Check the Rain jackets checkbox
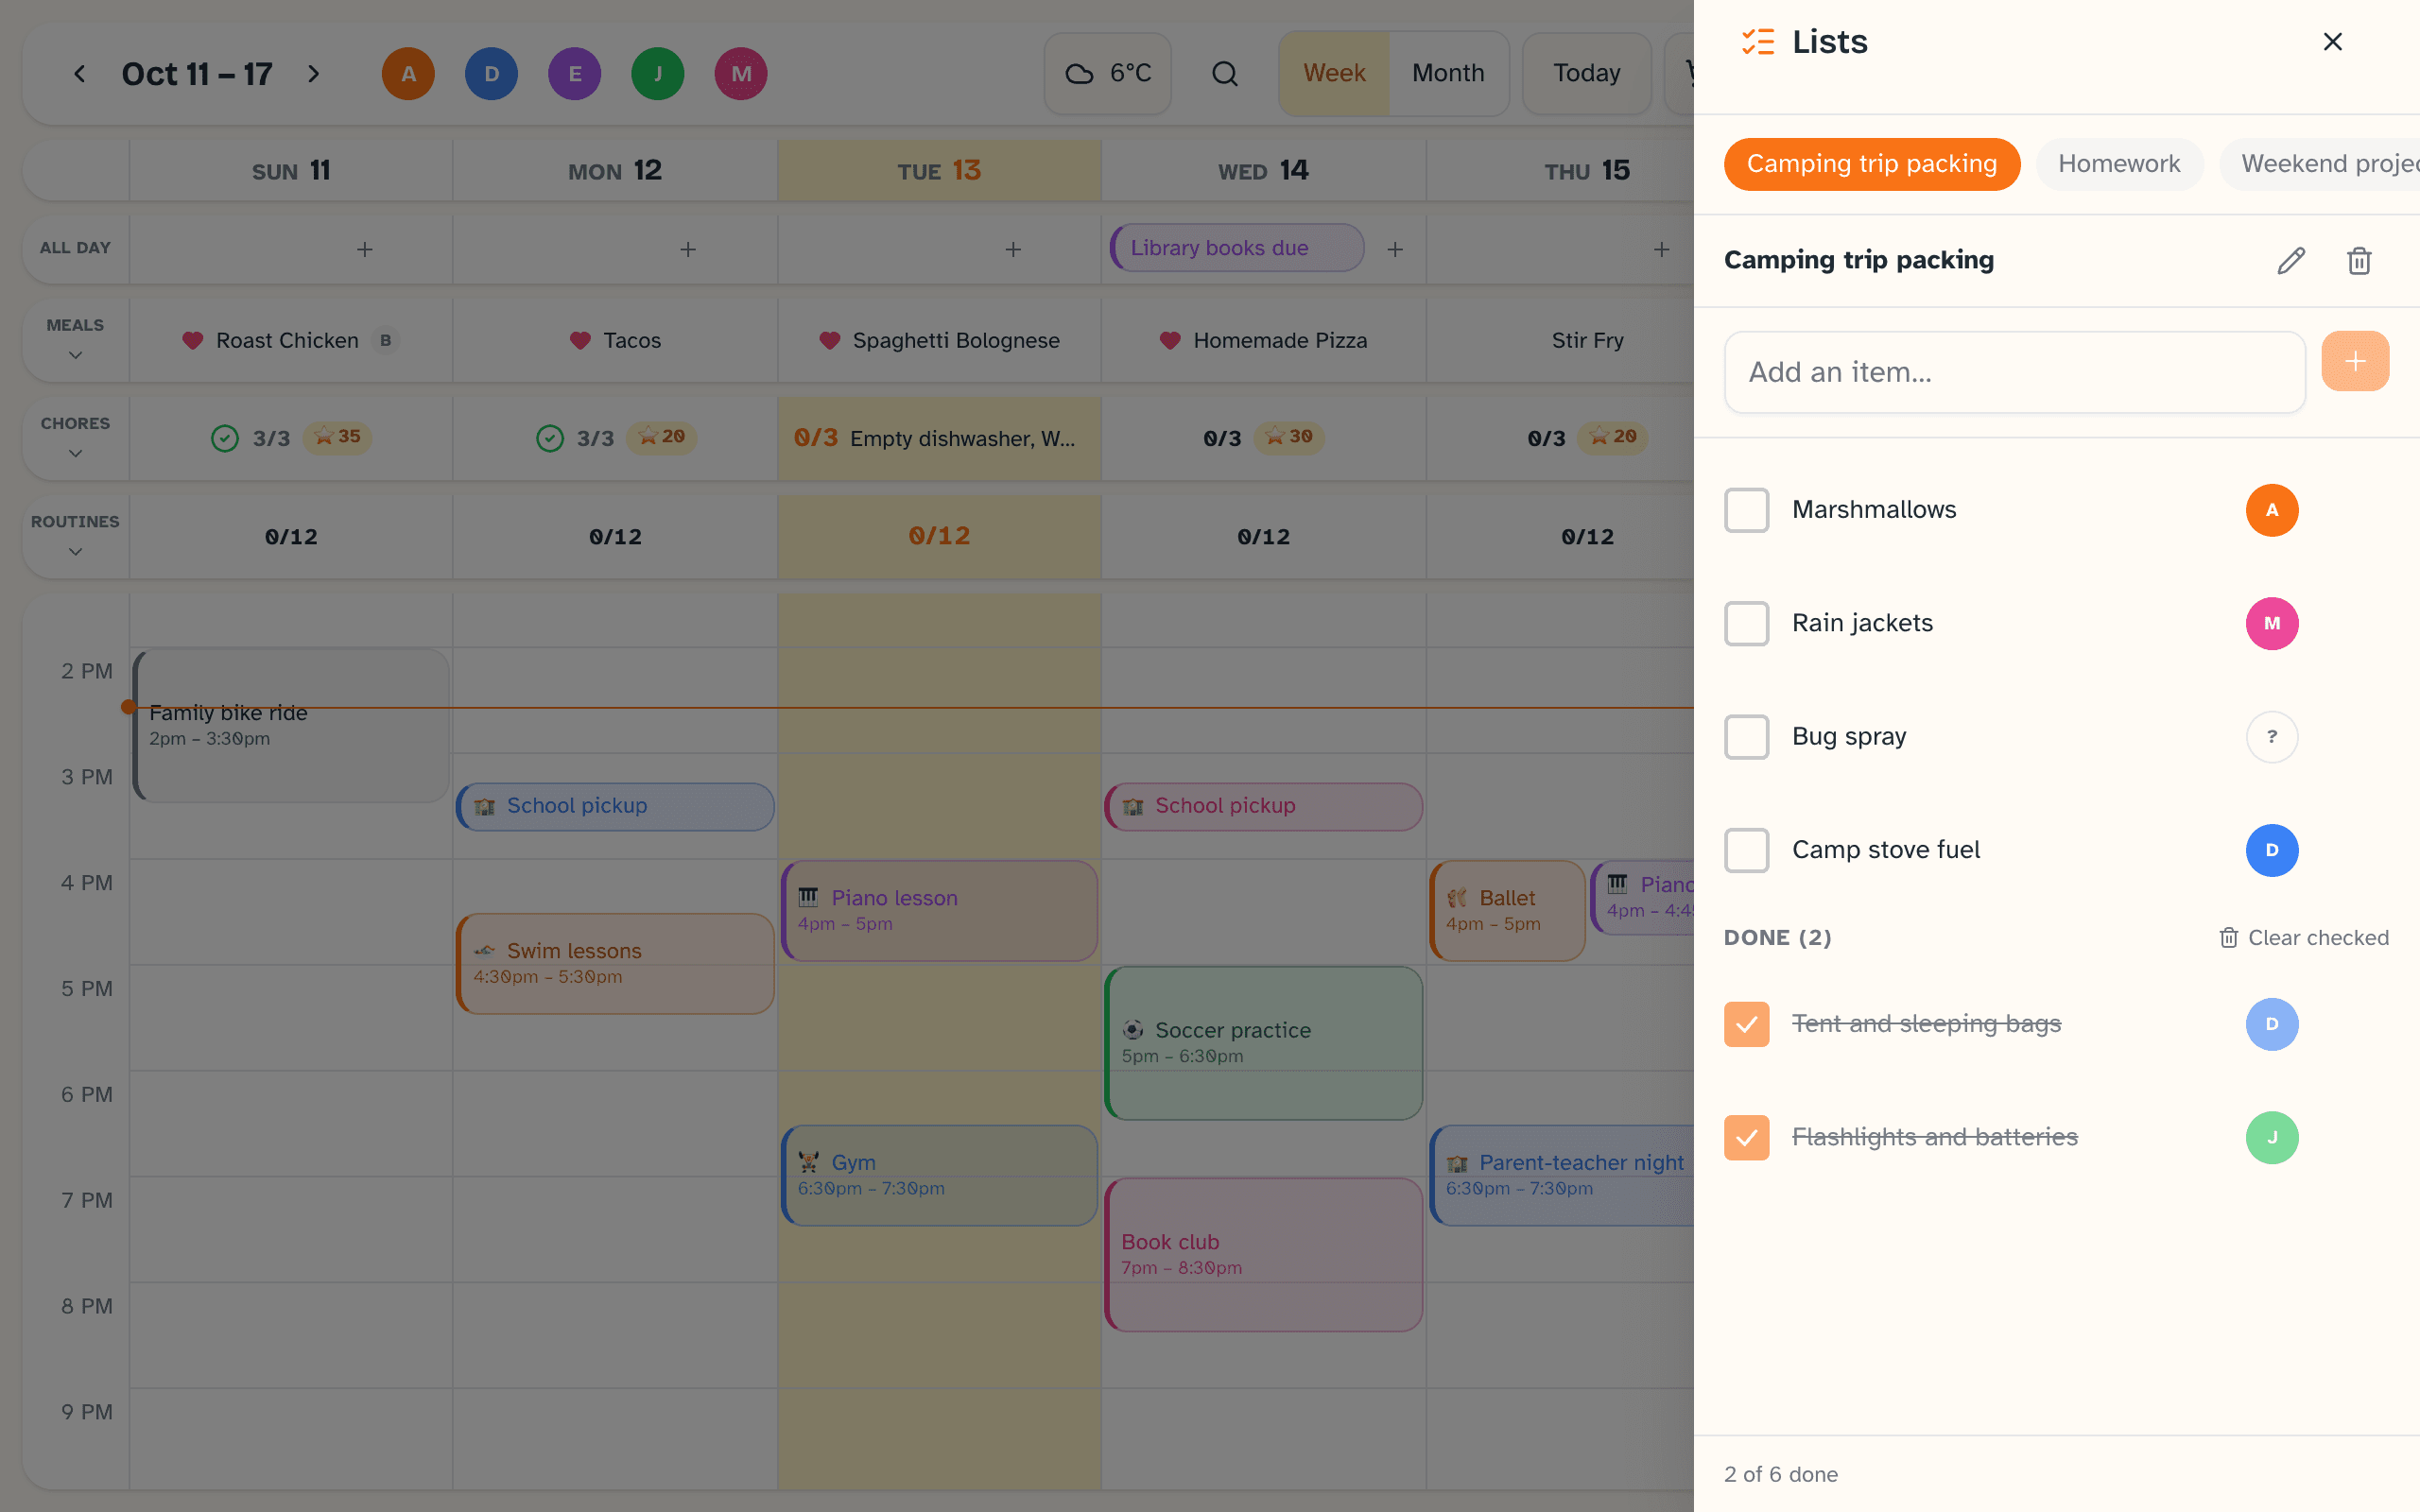 (1746, 624)
